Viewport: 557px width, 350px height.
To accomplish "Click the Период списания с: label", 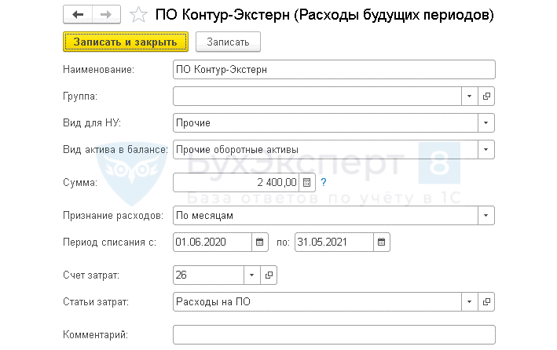I will [x=109, y=242].
